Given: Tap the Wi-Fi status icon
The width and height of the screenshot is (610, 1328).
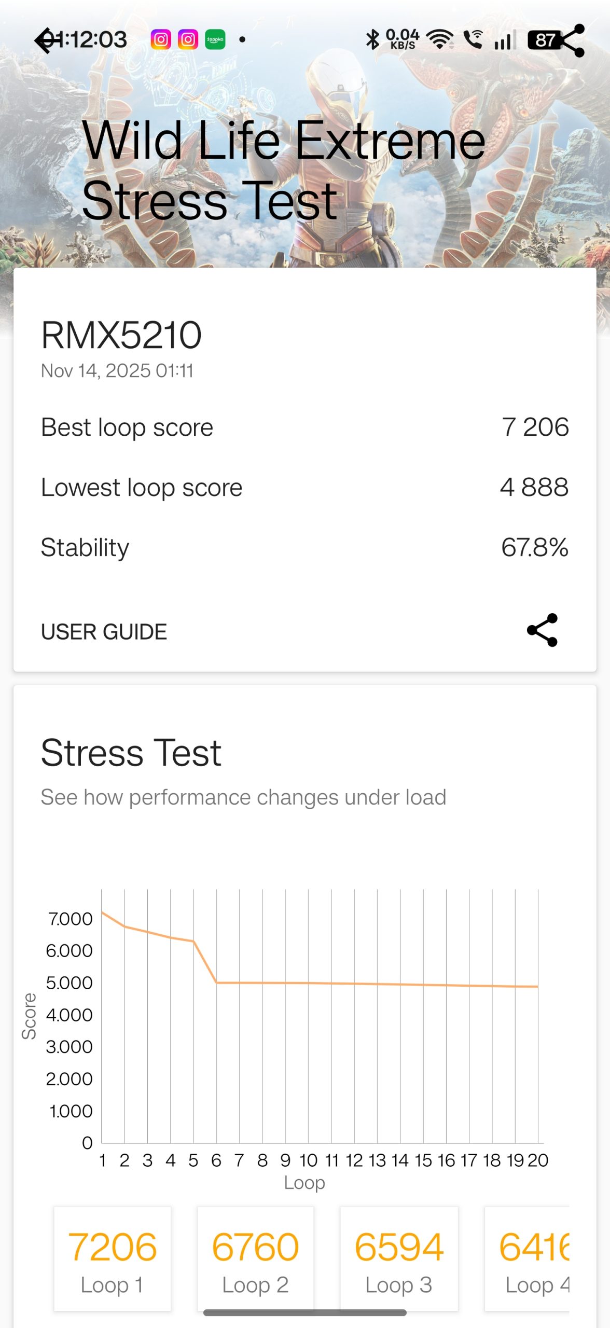Looking at the screenshot, I should [x=439, y=40].
